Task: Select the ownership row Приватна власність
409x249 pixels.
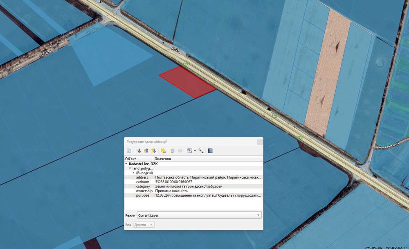Action: pyautogui.click(x=193, y=191)
